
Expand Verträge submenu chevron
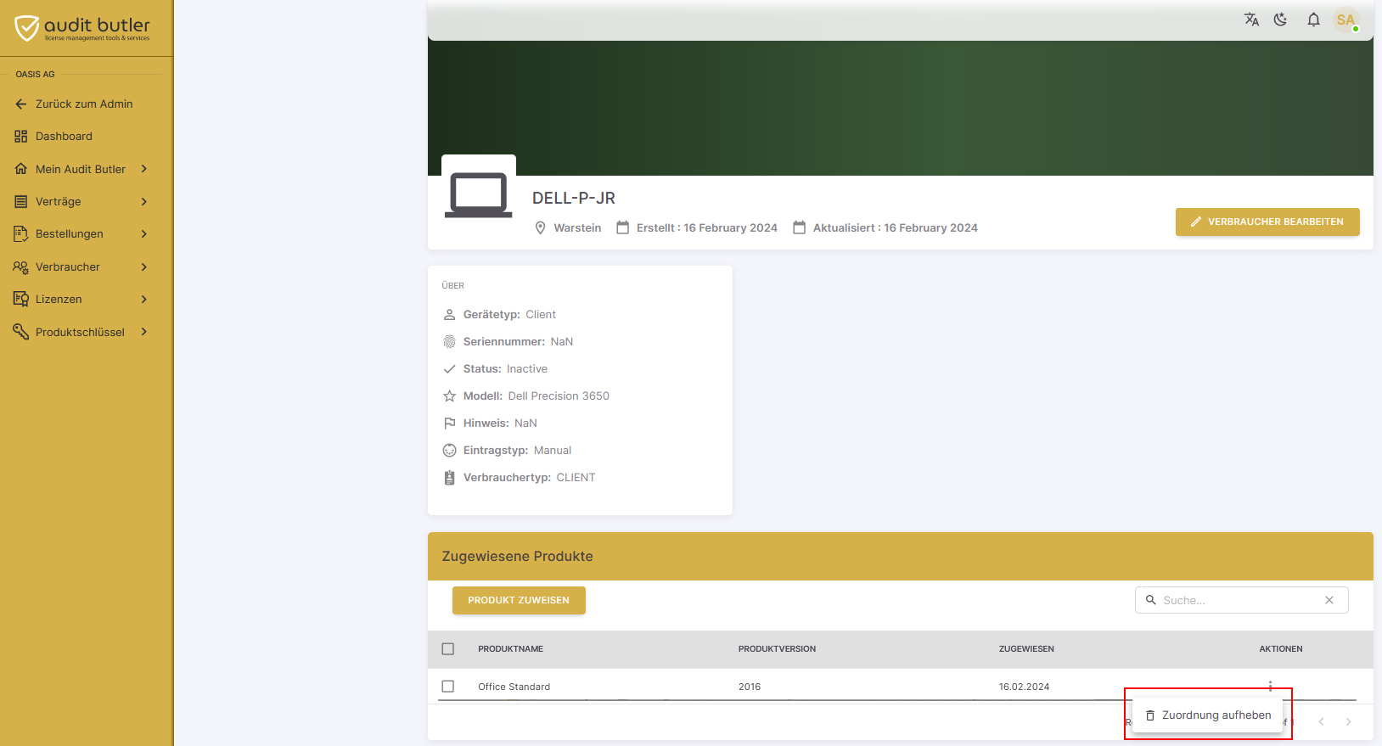tap(144, 202)
